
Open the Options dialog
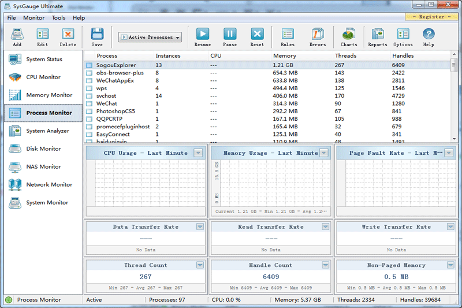tap(403, 37)
